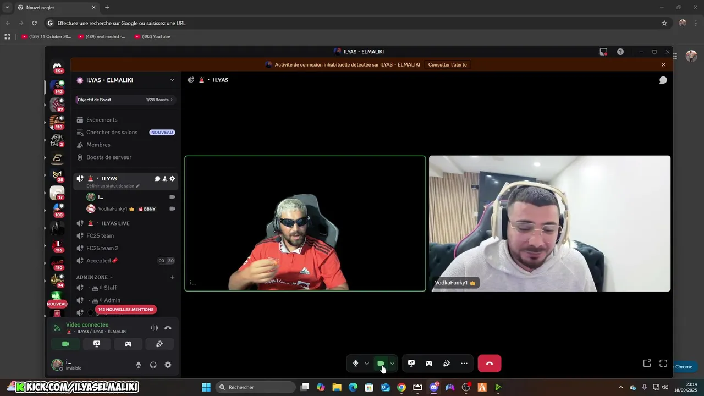
Task: Open Windows Start menu
Action: click(206, 387)
